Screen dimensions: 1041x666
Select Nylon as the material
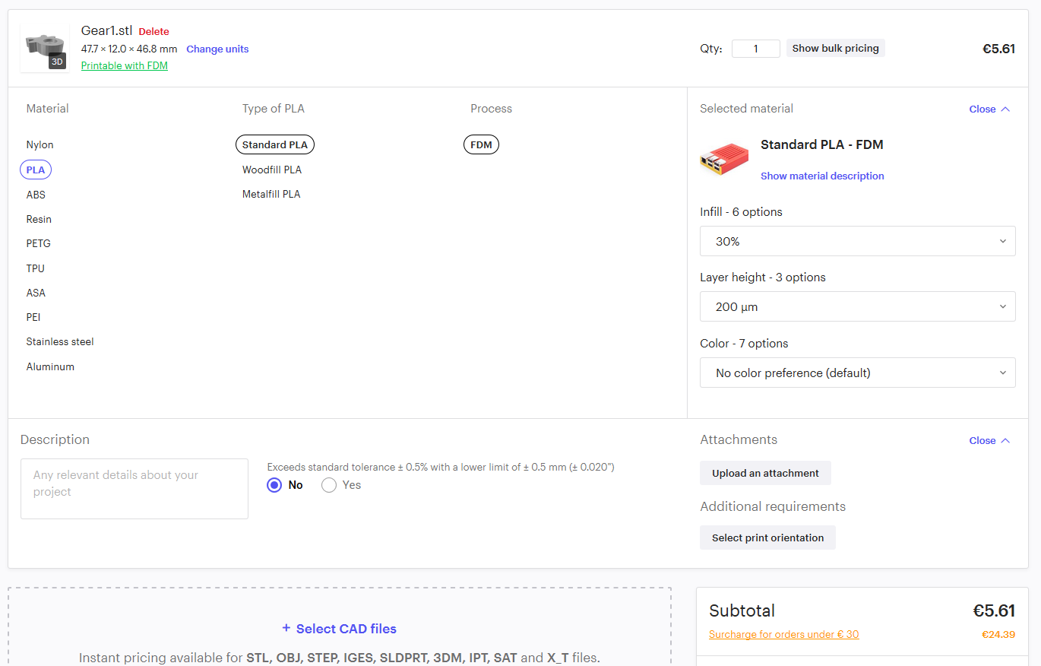coord(40,144)
